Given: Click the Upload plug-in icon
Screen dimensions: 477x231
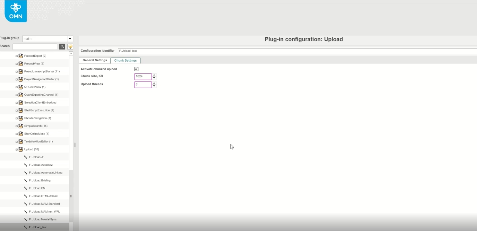Looking at the screenshot, I should [x=21, y=149].
